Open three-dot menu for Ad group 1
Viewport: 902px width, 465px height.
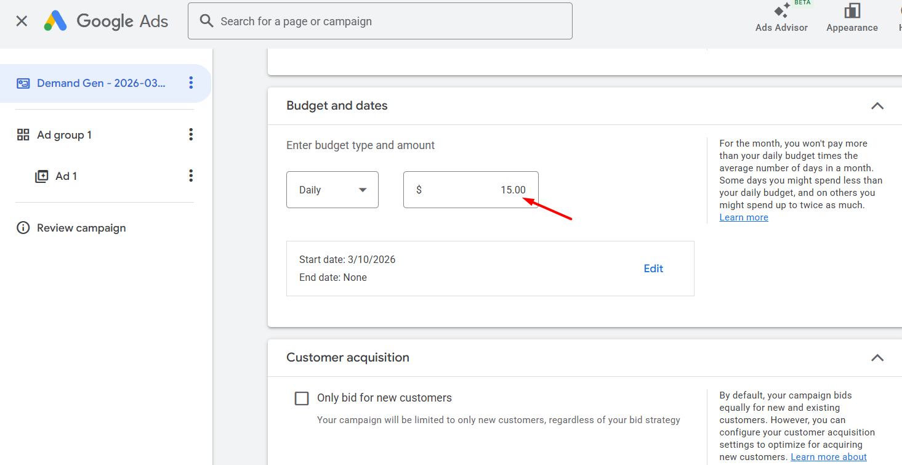[191, 134]
